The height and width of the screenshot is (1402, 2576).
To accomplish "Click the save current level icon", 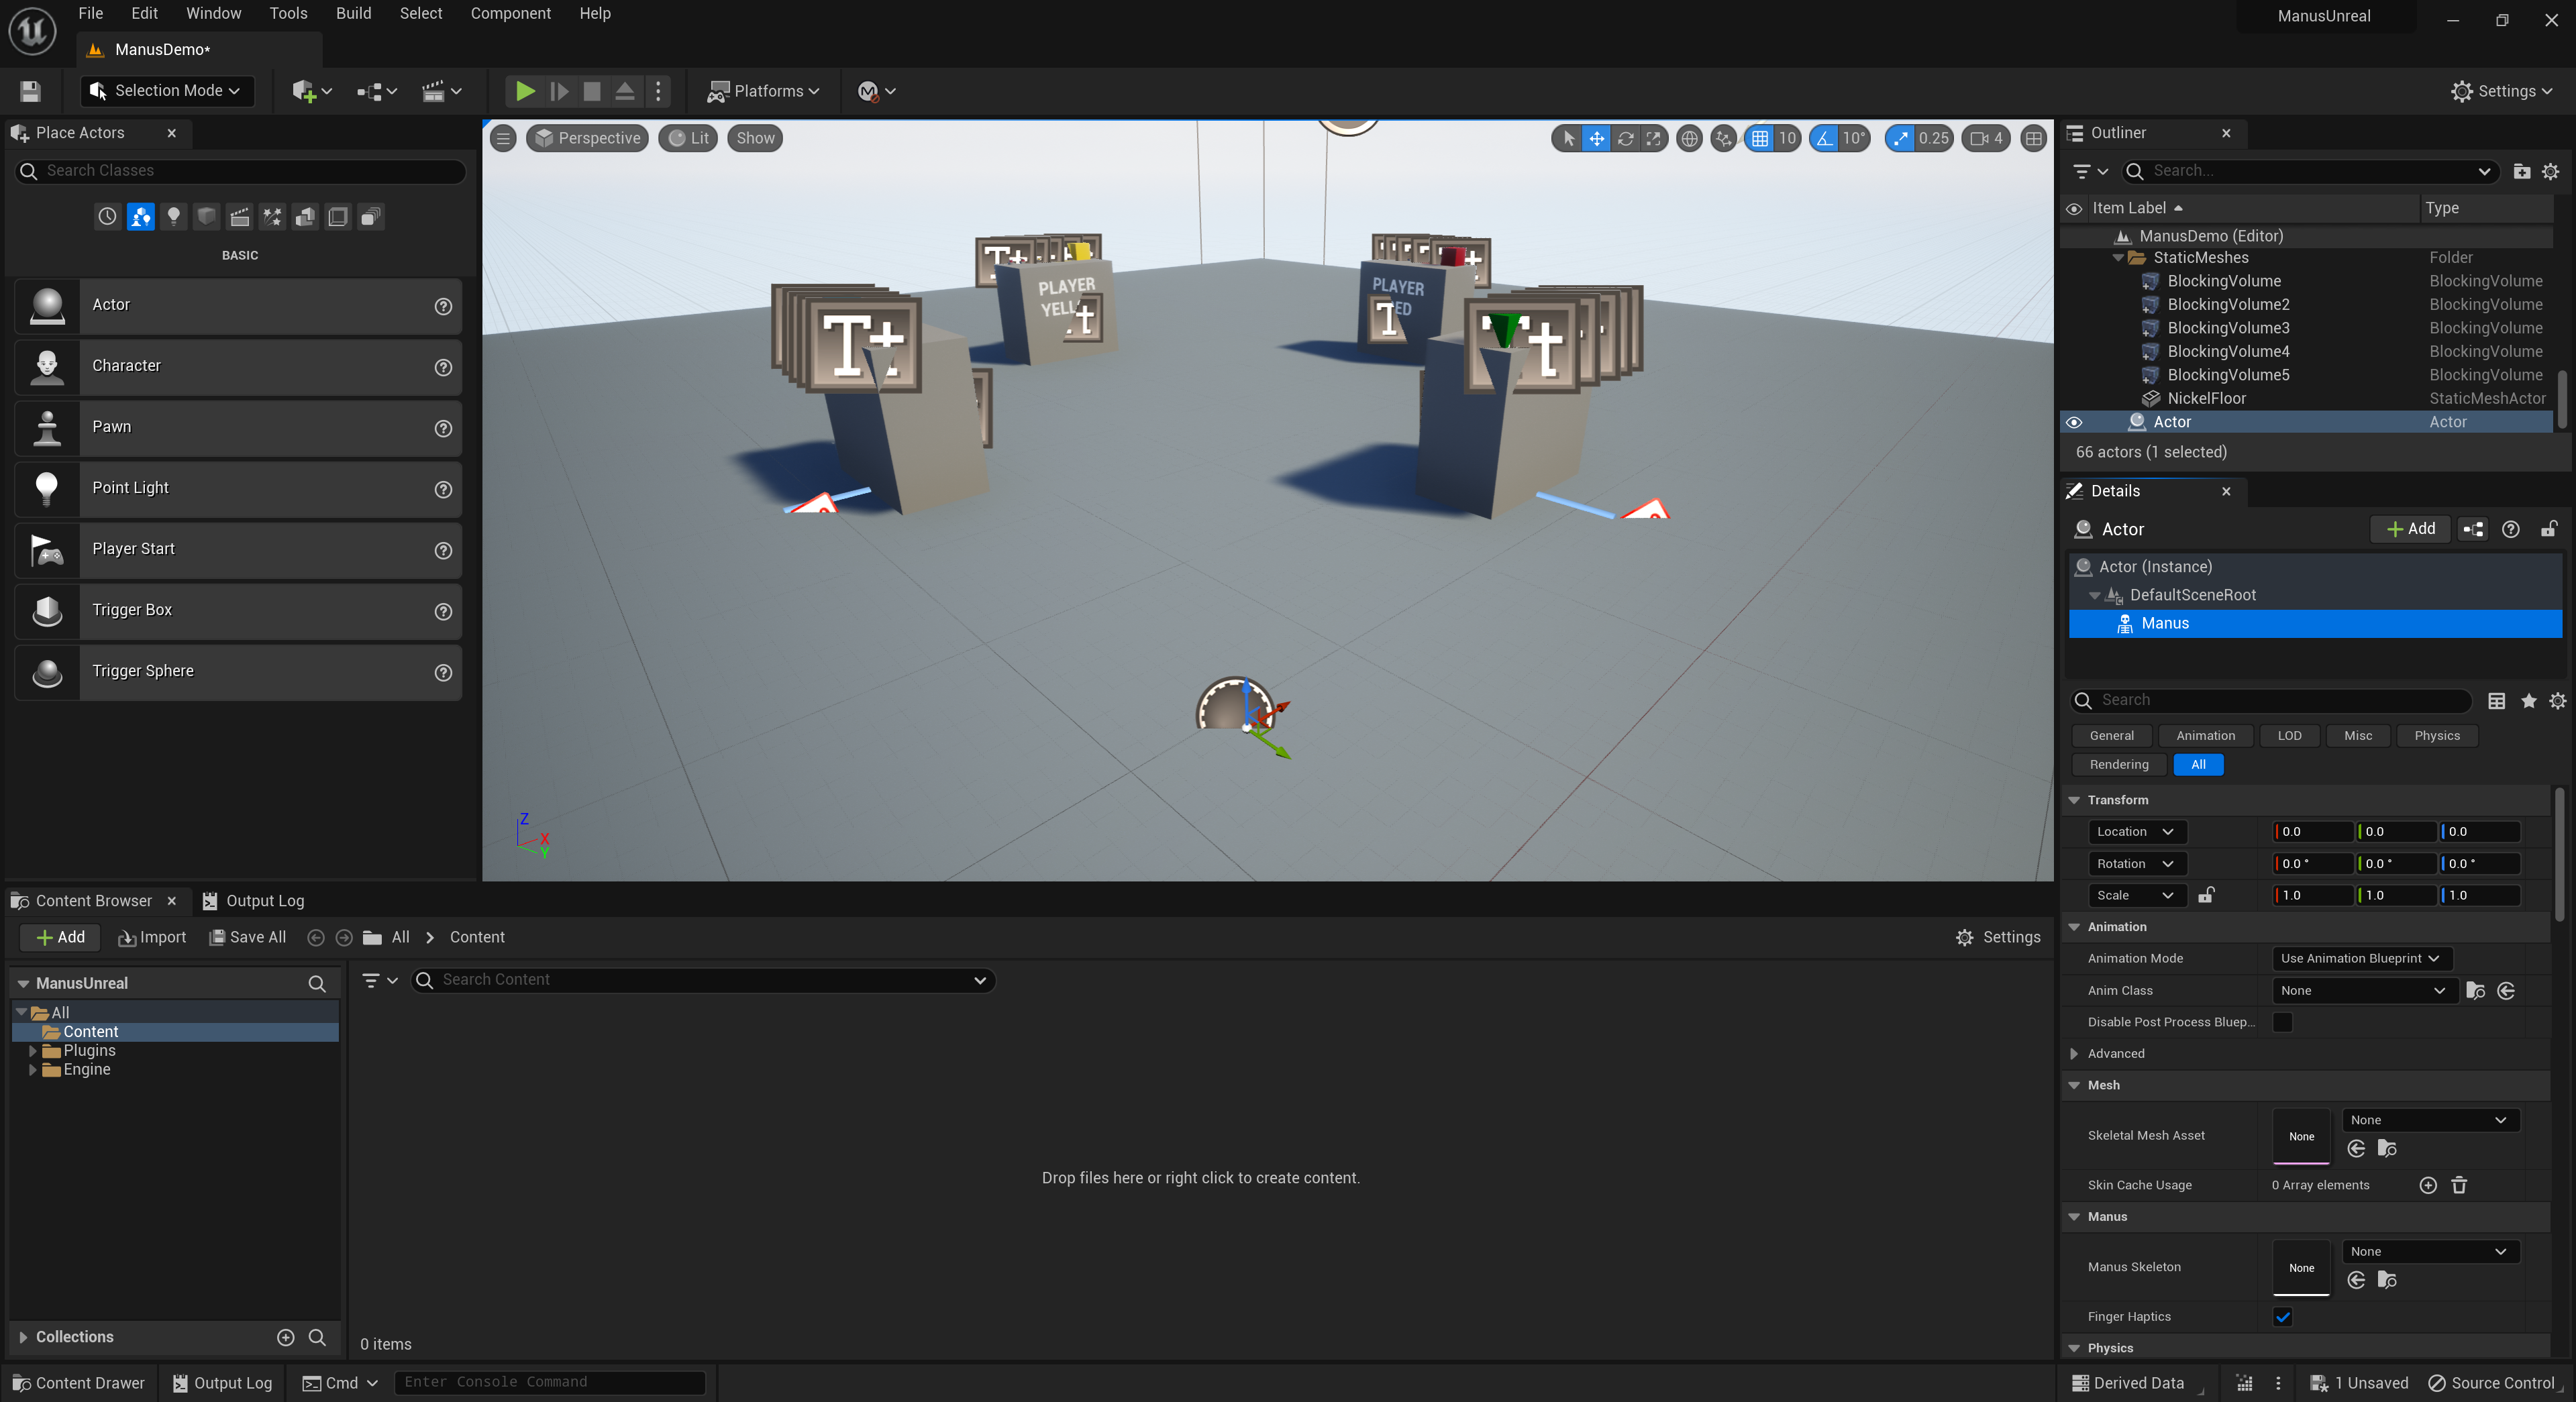I will tap(30, 91).
